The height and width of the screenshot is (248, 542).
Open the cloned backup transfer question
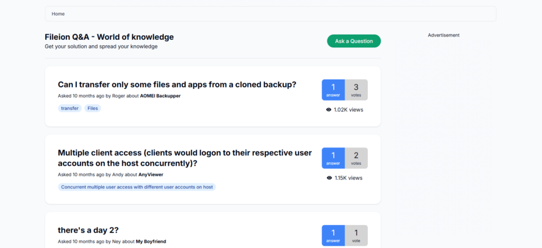(177, 84)
